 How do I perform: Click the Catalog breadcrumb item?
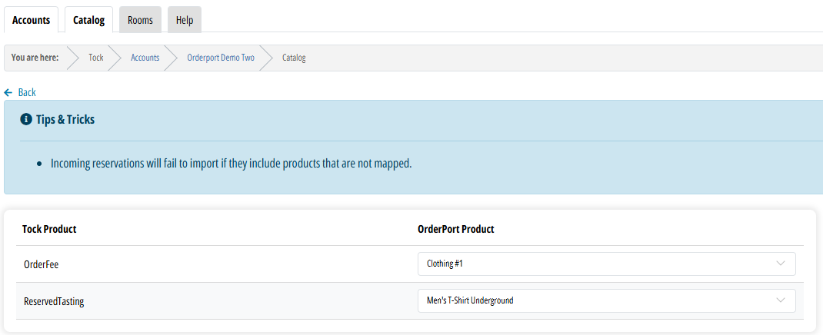294,58
